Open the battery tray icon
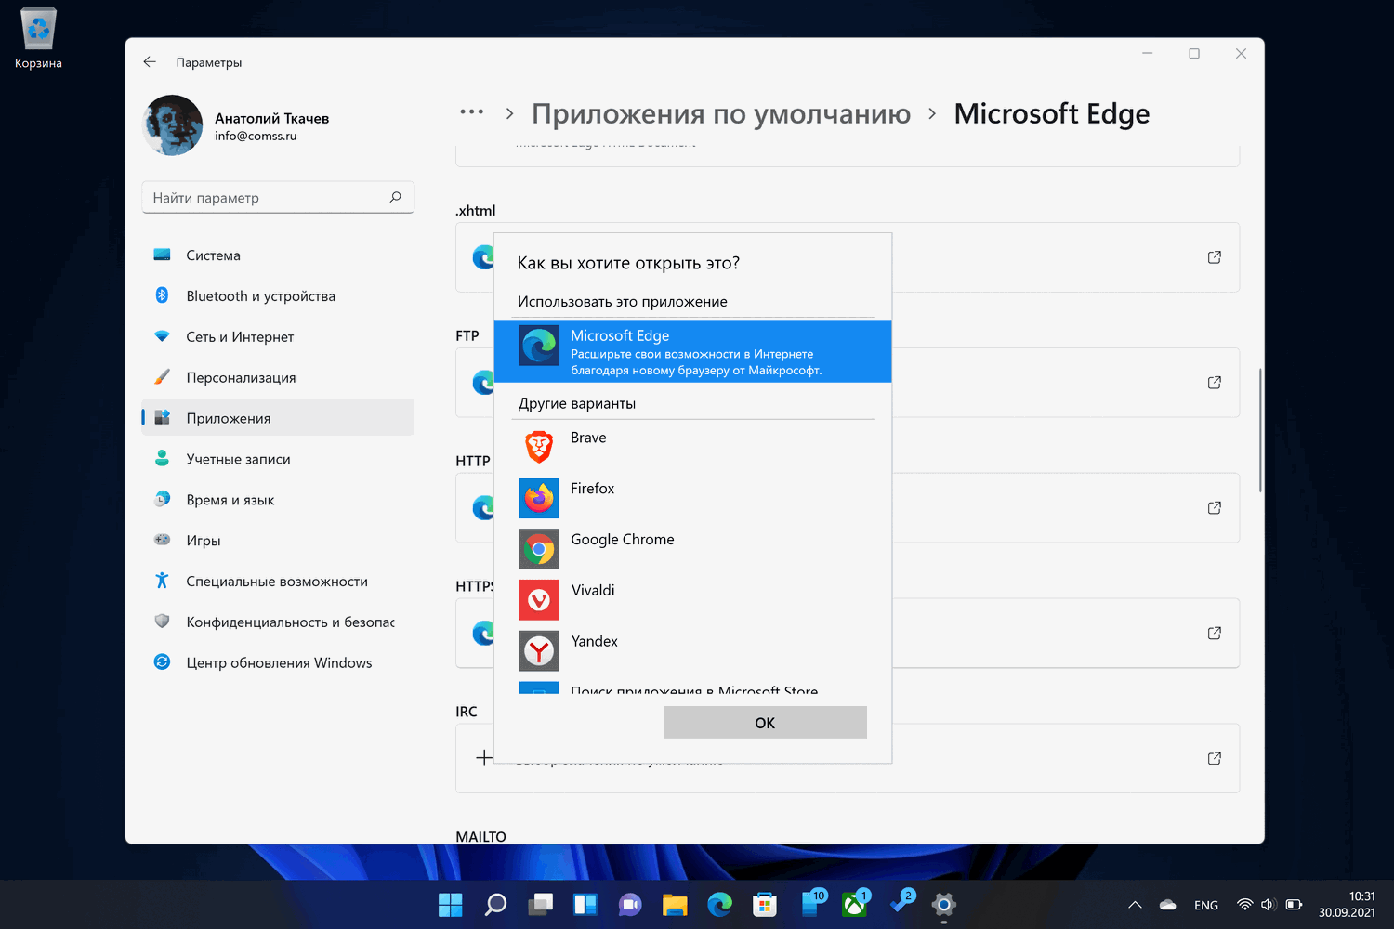 coord(1294,905)
